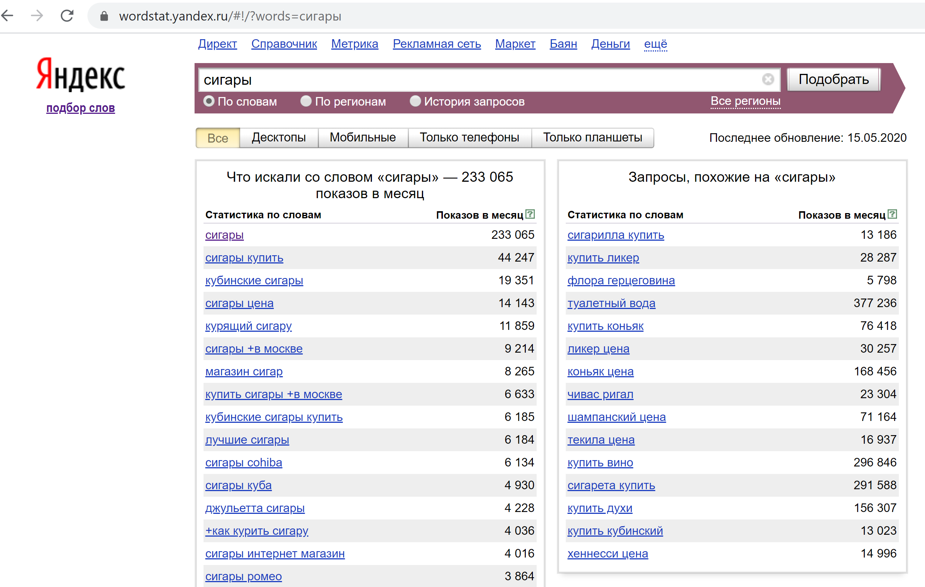Click the Яндекс logo
The width and height of the screenshot is (925, 587).
pyautogui.click(x=81, y=75)
